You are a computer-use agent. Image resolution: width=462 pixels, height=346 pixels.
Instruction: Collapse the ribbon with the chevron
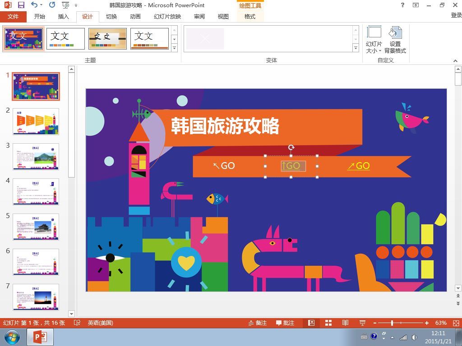click(455, 61)
